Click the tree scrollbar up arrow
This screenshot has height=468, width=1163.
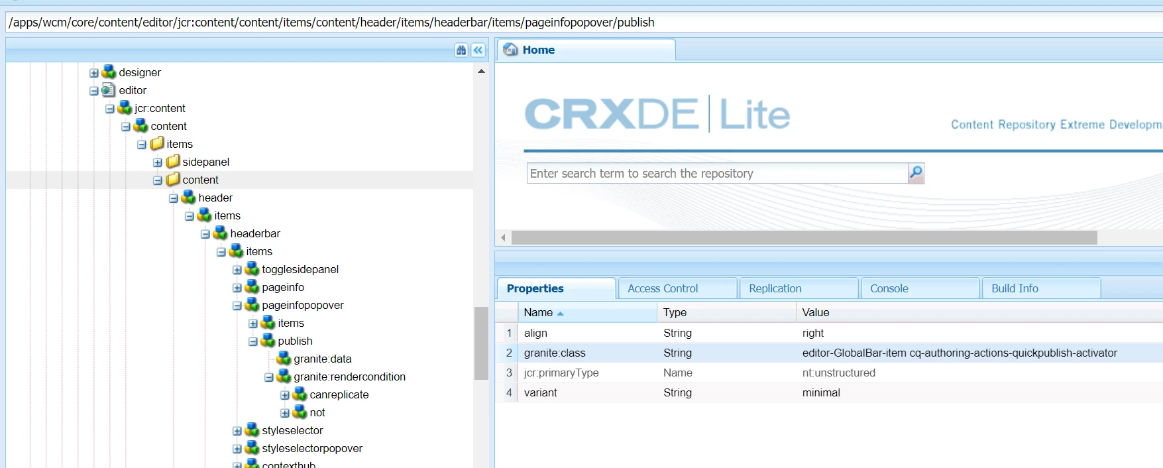(x=481, y=71)
